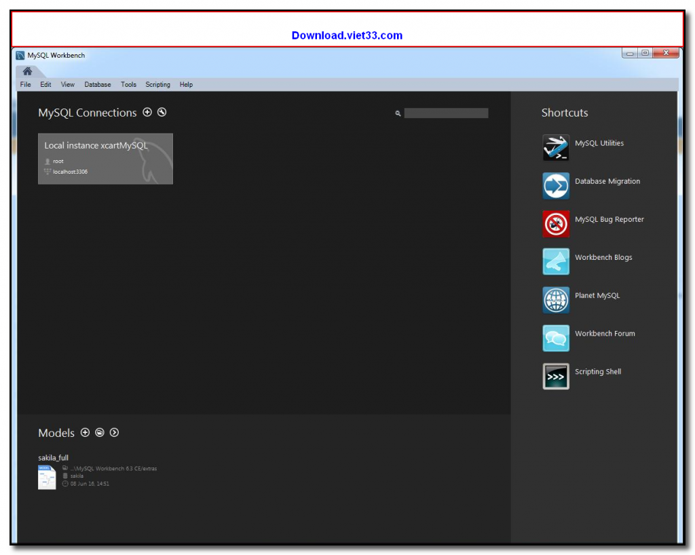Visit Planet MySQL via its shortcut icon
The height and width of the screenshot is (555, 695).
[x=555, y=299]
